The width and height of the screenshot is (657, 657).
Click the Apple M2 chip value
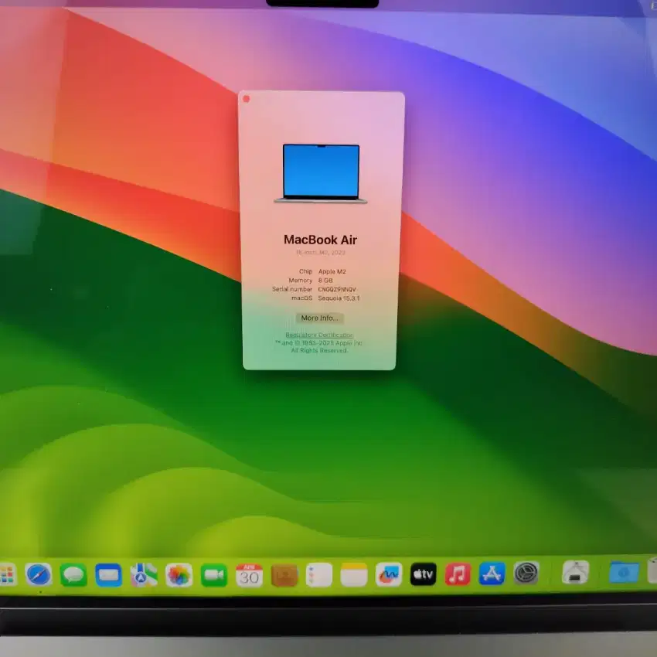[x=332, y=271]
